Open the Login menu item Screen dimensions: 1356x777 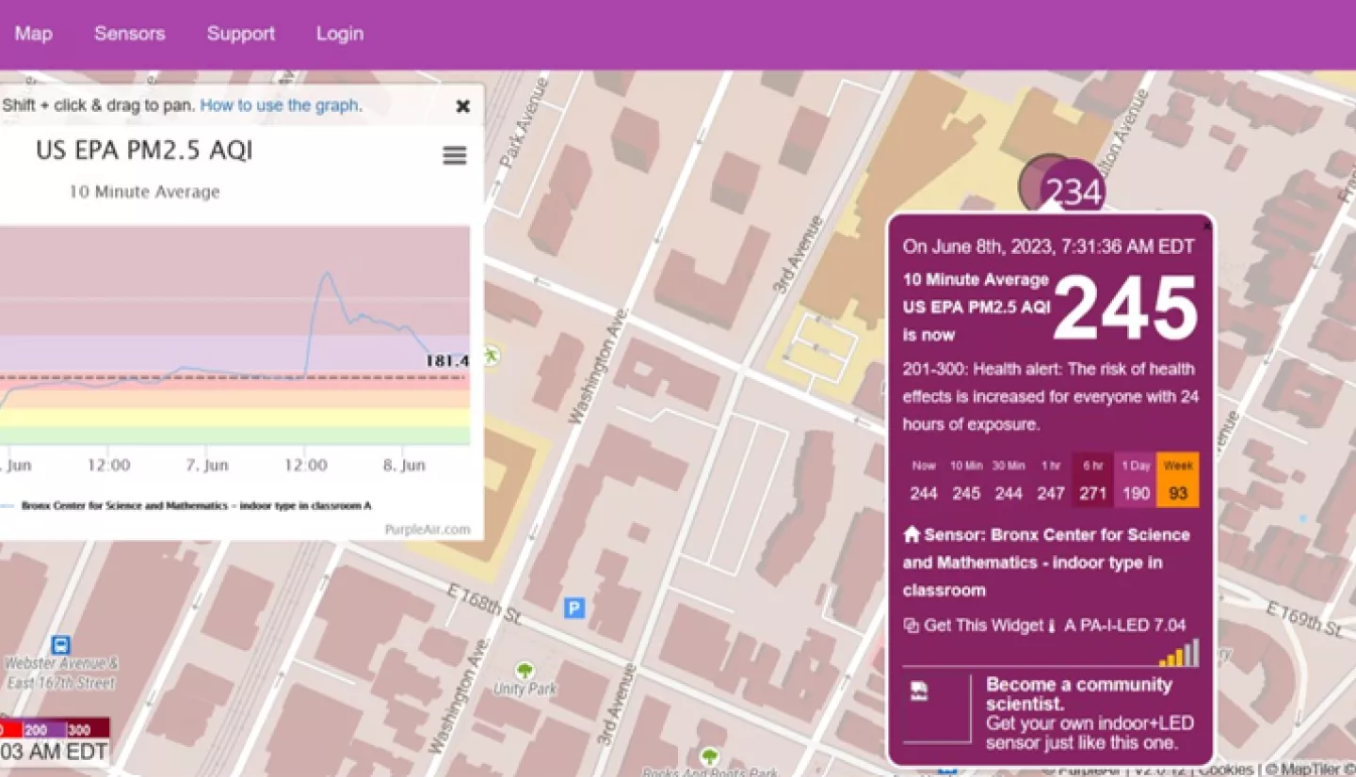point(340,34)
